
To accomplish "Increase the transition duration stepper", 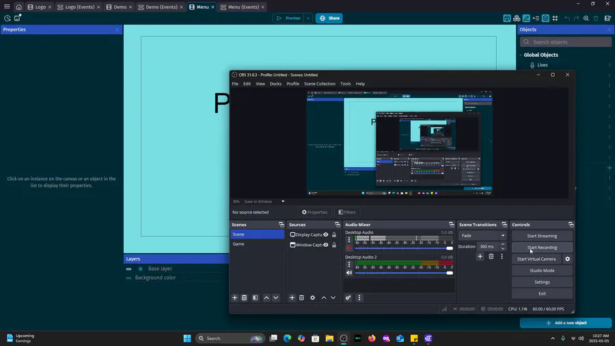I will tap(502, 244).
